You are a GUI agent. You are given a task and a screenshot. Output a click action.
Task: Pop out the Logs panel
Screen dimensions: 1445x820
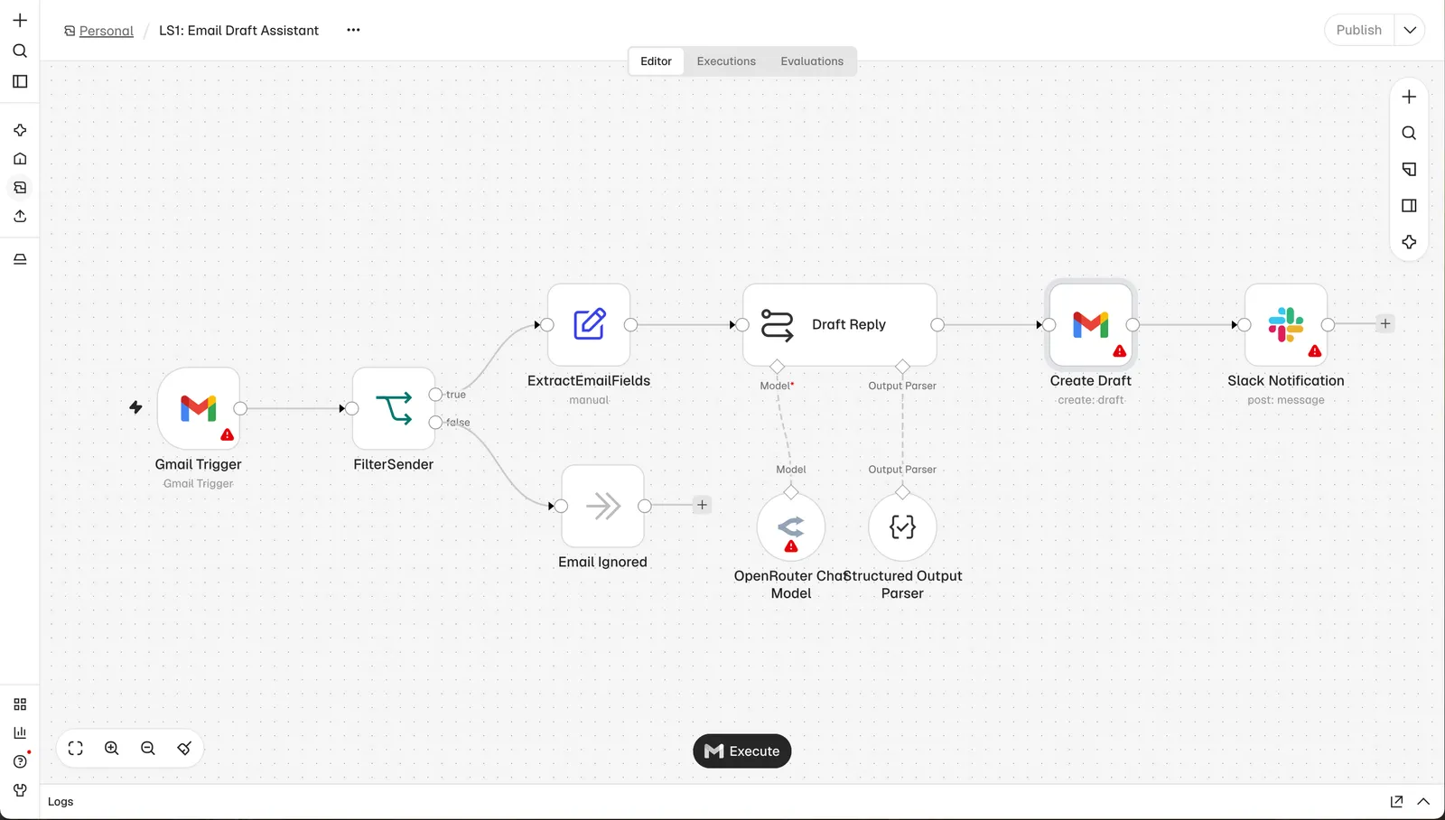[x=1396, y=801]
